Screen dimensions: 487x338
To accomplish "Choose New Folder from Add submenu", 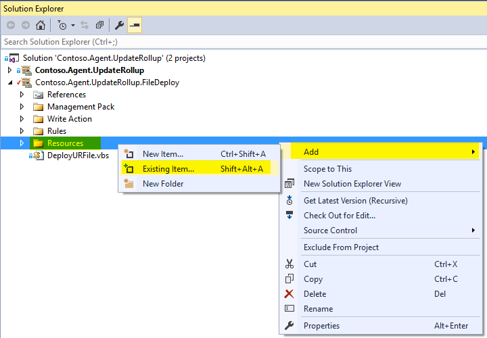I will [x=199, y=183].
